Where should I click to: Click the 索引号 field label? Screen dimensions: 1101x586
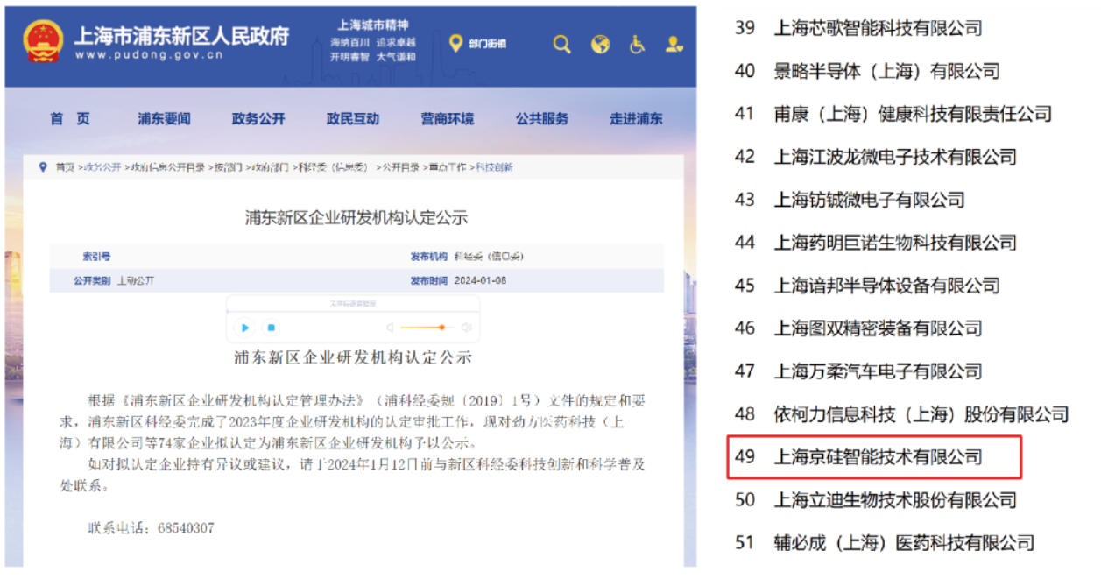click(96, 257)
